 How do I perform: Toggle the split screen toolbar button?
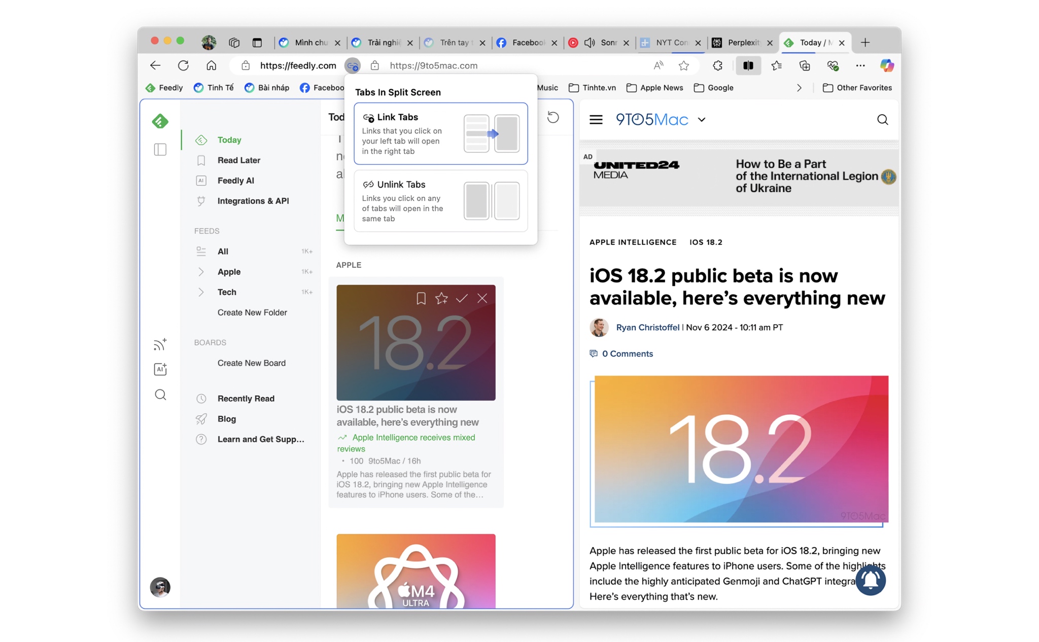click(748, 65)
